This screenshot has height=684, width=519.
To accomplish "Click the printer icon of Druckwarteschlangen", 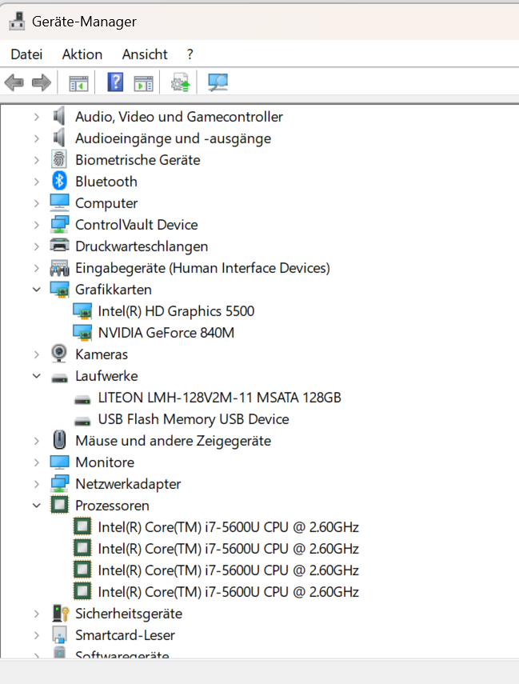I will coord(59,246).
